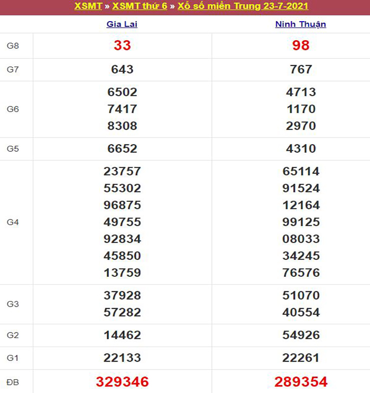The width and height of the screenshot is (370, 393).
Task: Select Gia Lai G6 number 7417
Action: pyautogui.click(x=122, y=109)
